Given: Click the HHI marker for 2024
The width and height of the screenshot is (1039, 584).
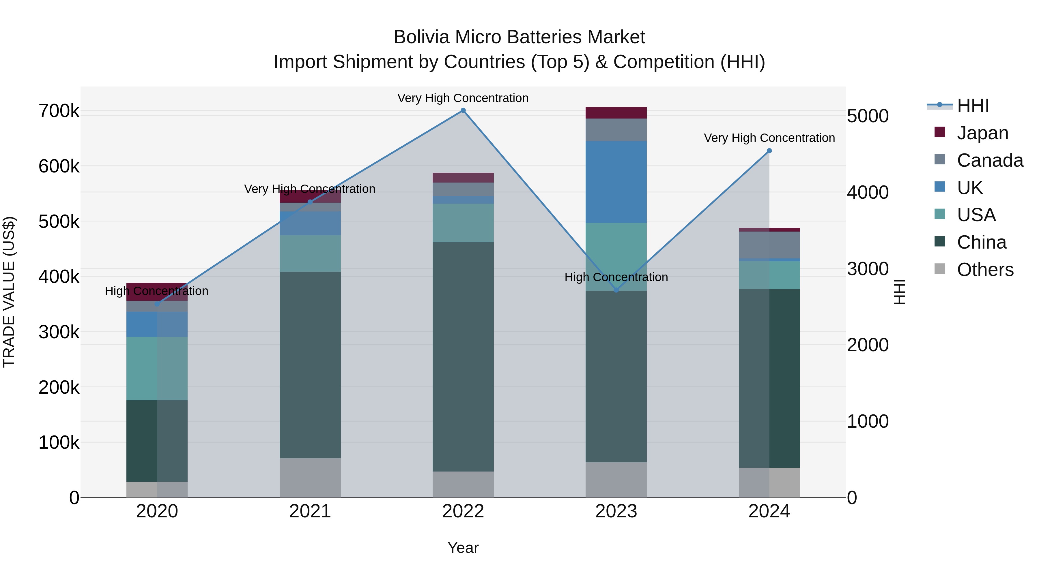Looking at the screenshot, I should point(769,151).
